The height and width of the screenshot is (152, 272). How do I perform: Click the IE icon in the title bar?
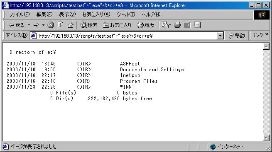click(5, 5)
